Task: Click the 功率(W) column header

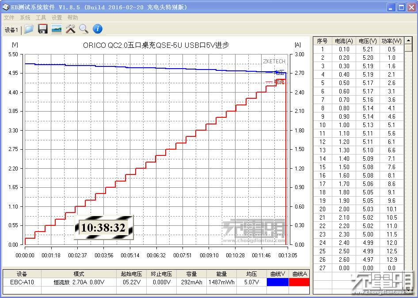Action: coord(391,41)
